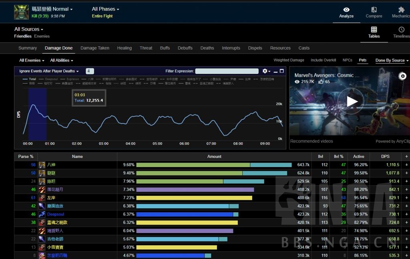Switch to Timelines clock icon
Screen dimensions: 410x259
click(x=401, y=30)
